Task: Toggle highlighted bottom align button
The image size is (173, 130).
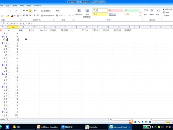Action: [x=30, y=11]
